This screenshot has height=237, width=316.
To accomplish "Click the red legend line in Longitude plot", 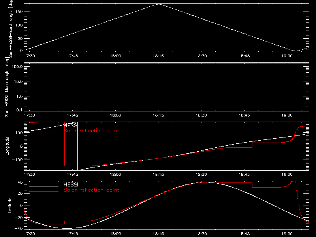I will pyautogui.click(x=44, y=132).
